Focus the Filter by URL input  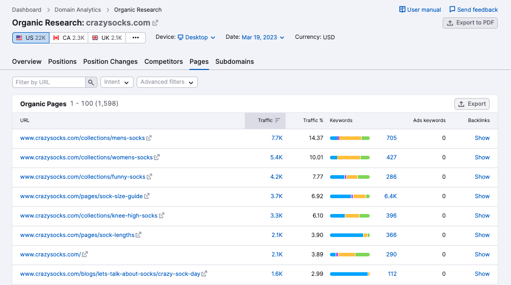click(49, 82)
